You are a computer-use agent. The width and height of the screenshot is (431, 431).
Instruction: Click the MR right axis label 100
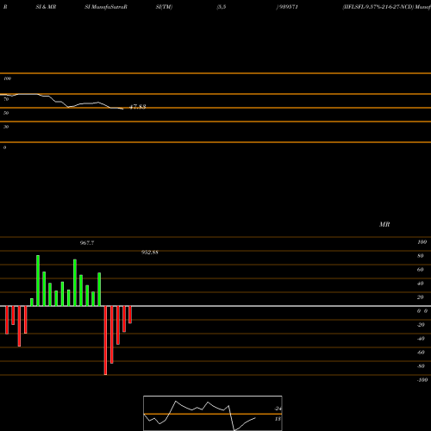tap(422, 242)
